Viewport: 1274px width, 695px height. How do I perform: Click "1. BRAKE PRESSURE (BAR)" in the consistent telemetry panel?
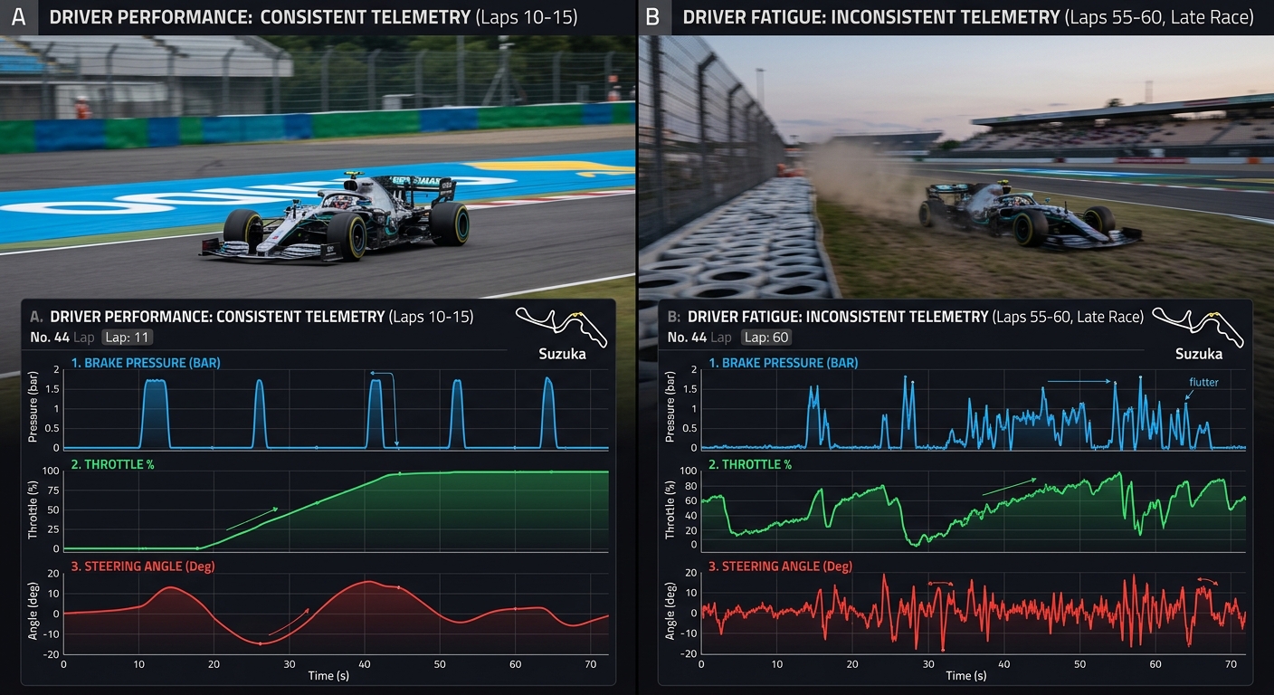click(x=147, y=362)
